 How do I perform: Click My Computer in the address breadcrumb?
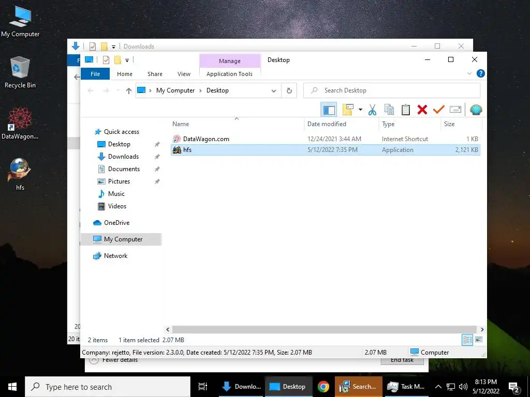point(175,90)
